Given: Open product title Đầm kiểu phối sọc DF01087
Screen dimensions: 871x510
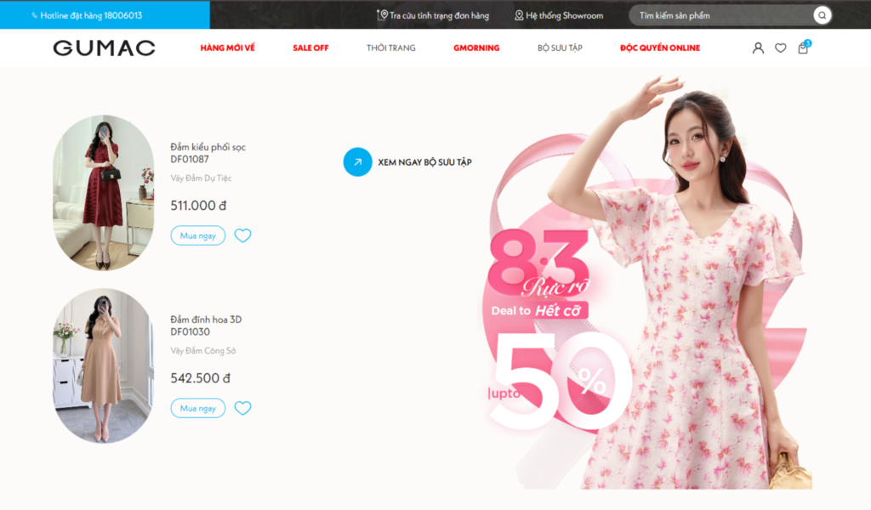Looking at the screenshot, I should (208, 153).
